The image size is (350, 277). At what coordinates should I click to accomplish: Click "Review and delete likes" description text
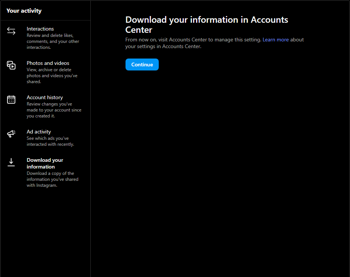point(53,41)
